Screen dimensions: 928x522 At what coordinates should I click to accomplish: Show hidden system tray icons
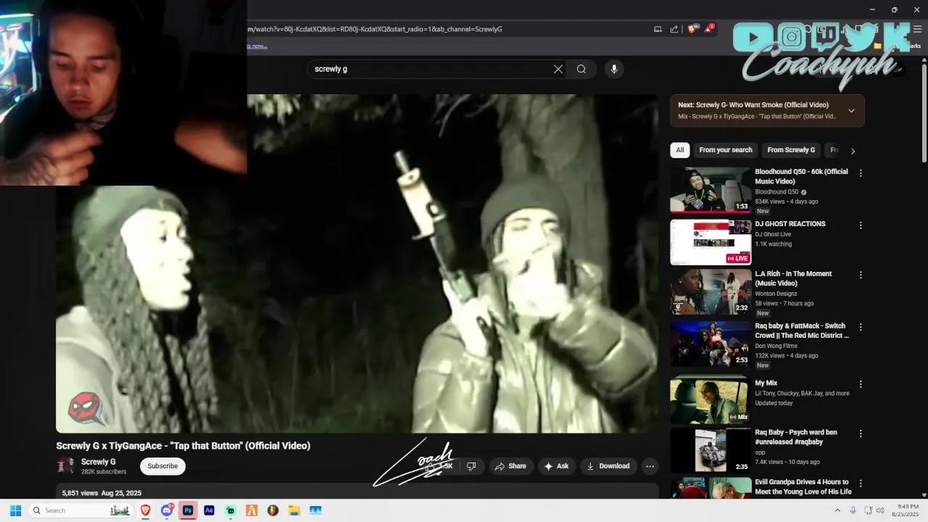838,510
